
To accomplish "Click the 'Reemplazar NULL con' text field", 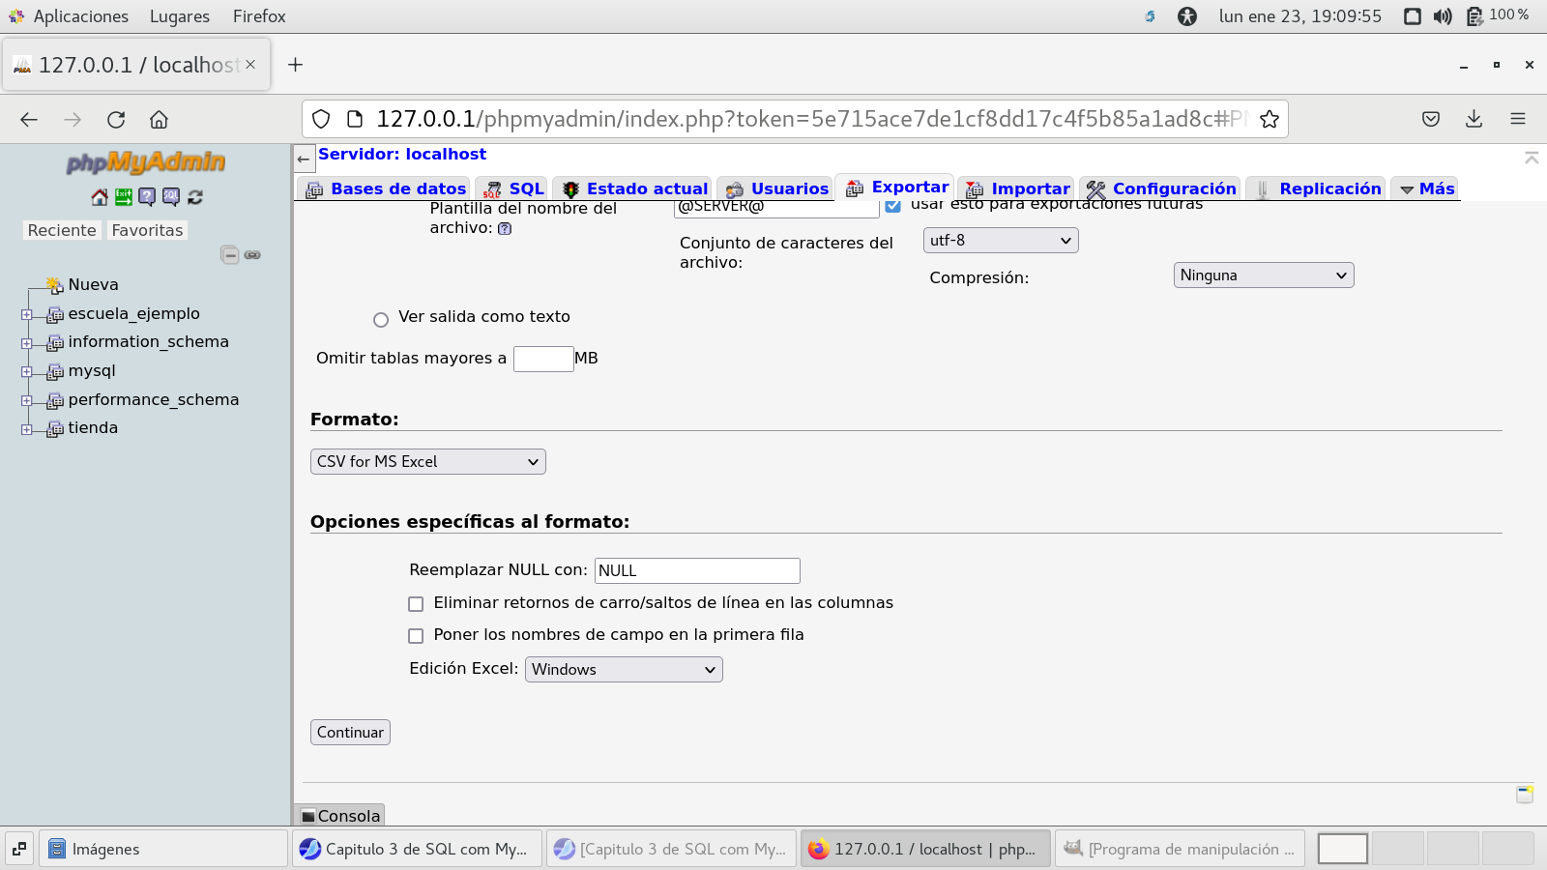I will point(696,571).
